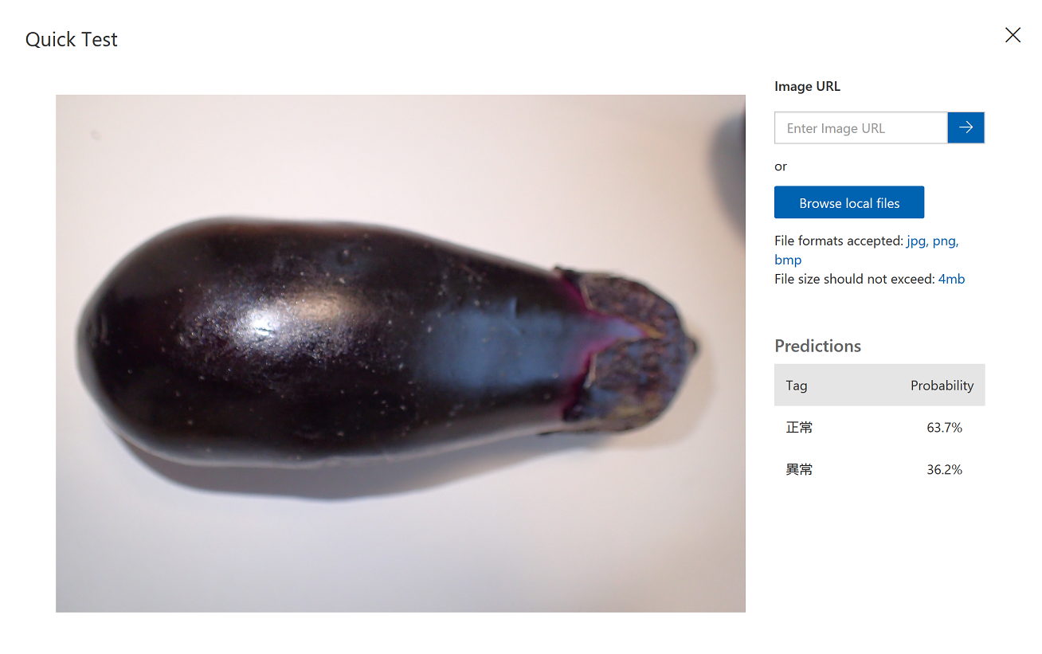The height and width of the screenshot is (654, 1042).
Task: Select the 正常 prediction row
Action: pos(879,428)
